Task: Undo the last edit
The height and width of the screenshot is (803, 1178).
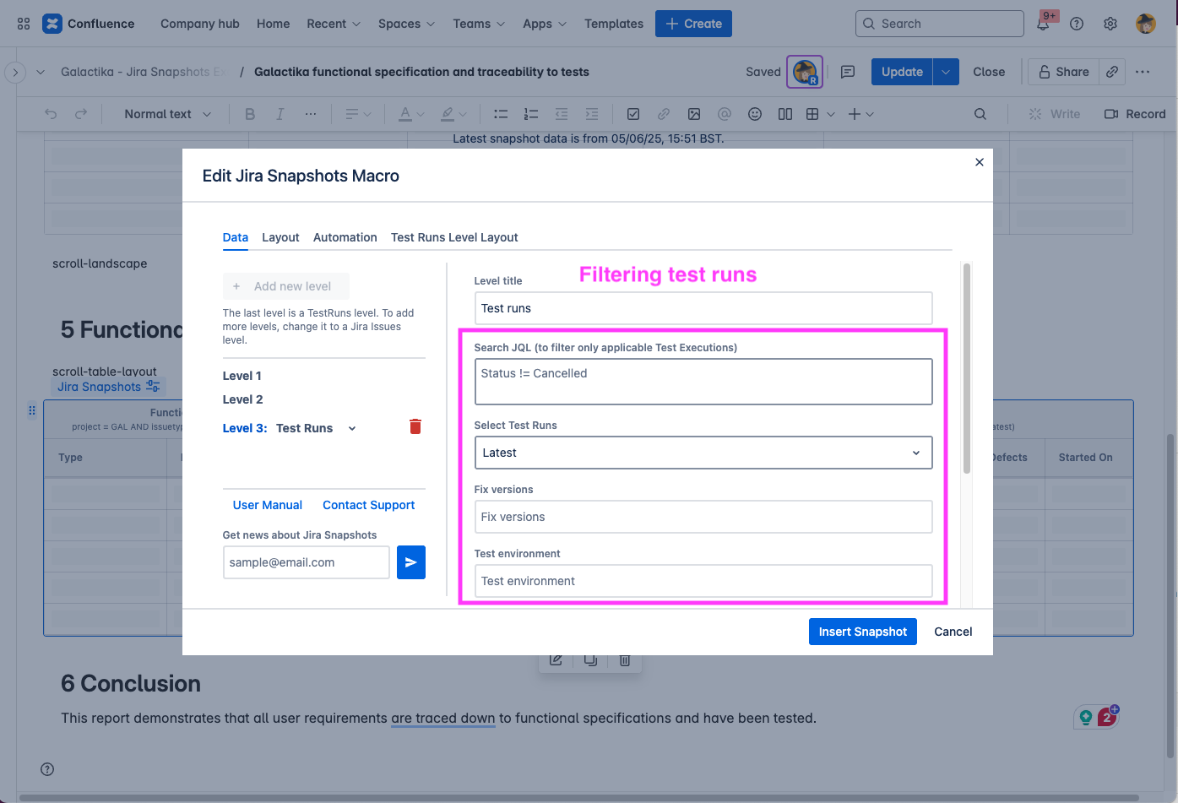Action: pyautogui.click(x=51, y=114)
